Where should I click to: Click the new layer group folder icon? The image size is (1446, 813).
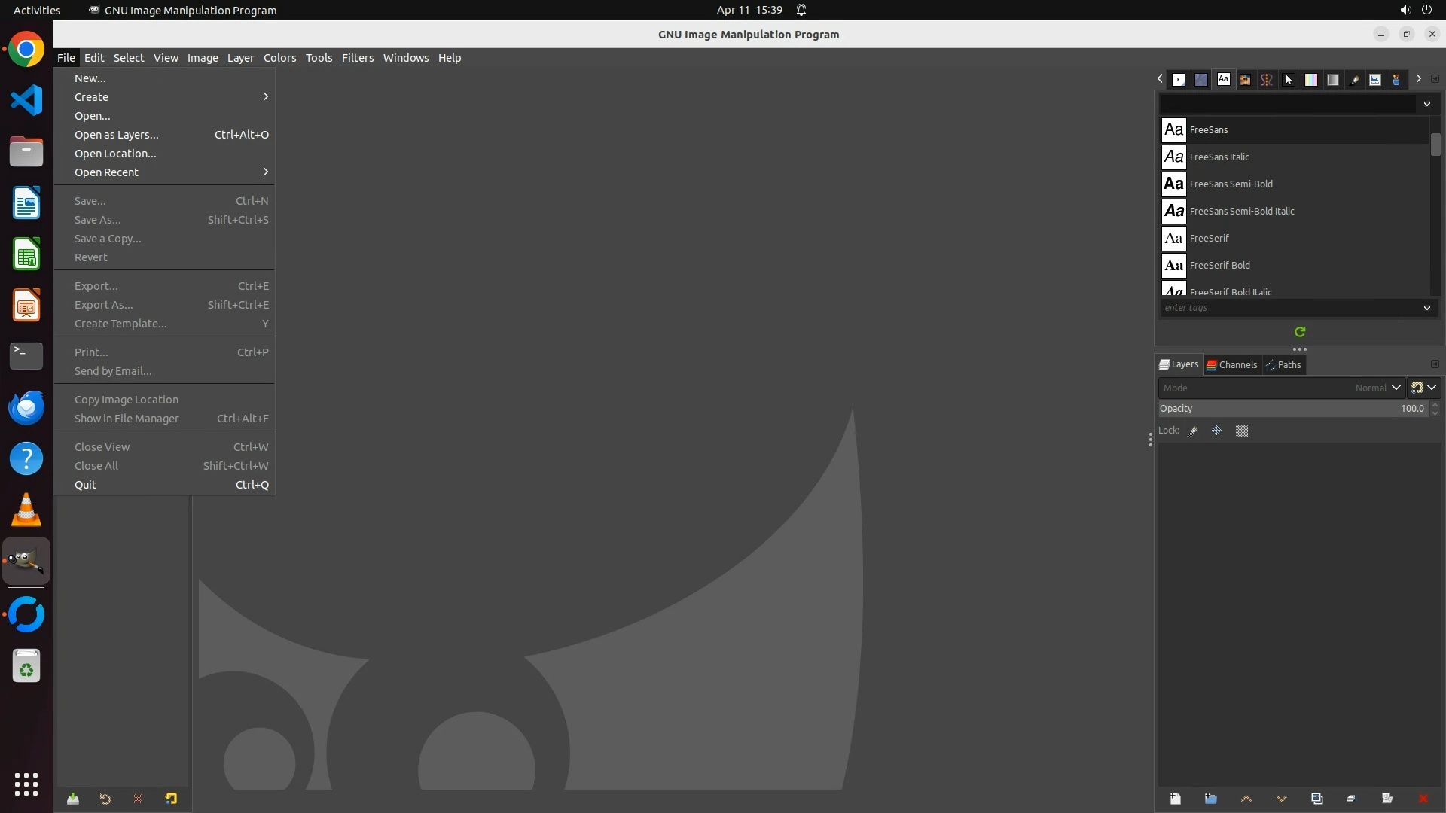point(1210,799)
